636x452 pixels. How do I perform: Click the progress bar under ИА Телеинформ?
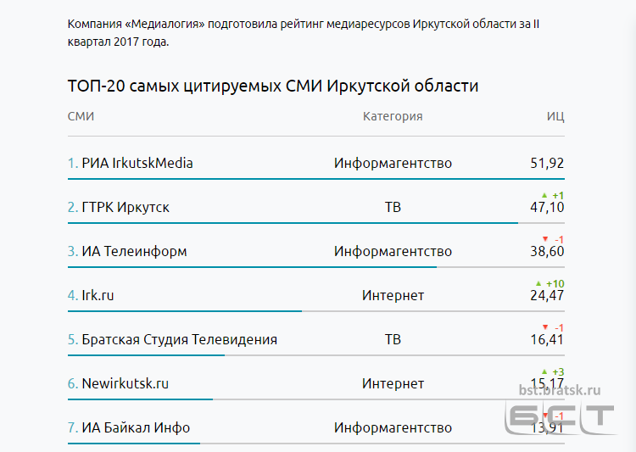(x=316, y=267)
